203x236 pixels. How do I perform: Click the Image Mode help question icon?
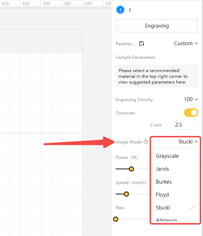(x=146, y=142)
